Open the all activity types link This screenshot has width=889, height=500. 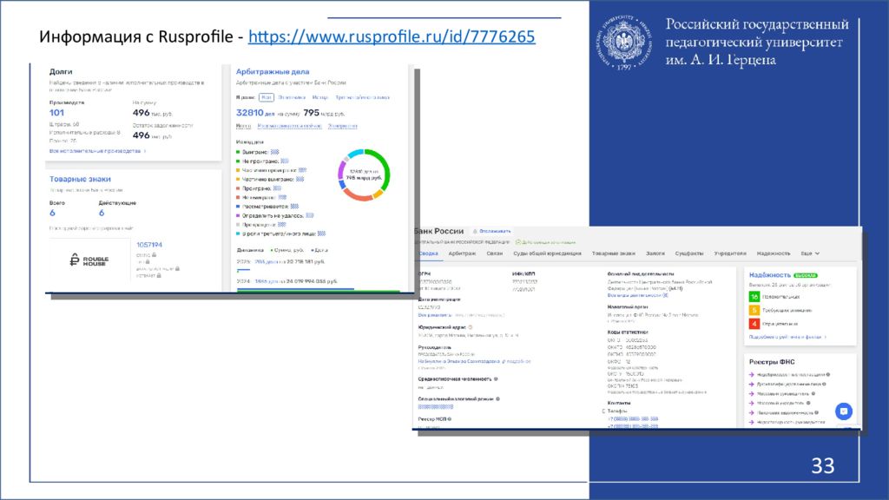tap(637, 295)
